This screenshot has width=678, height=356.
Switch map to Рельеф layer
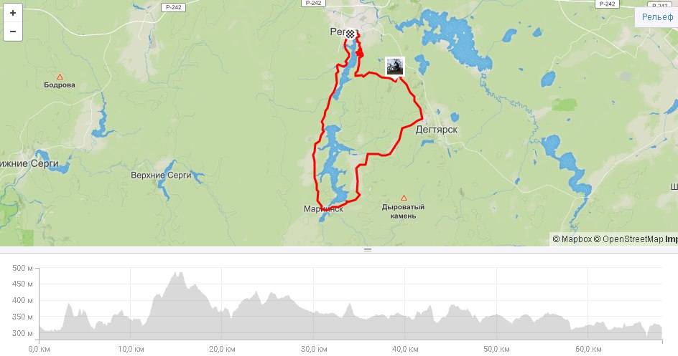coord(656,17)
